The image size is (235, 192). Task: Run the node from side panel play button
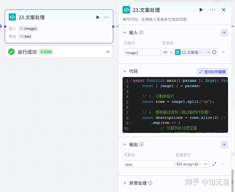201,10
